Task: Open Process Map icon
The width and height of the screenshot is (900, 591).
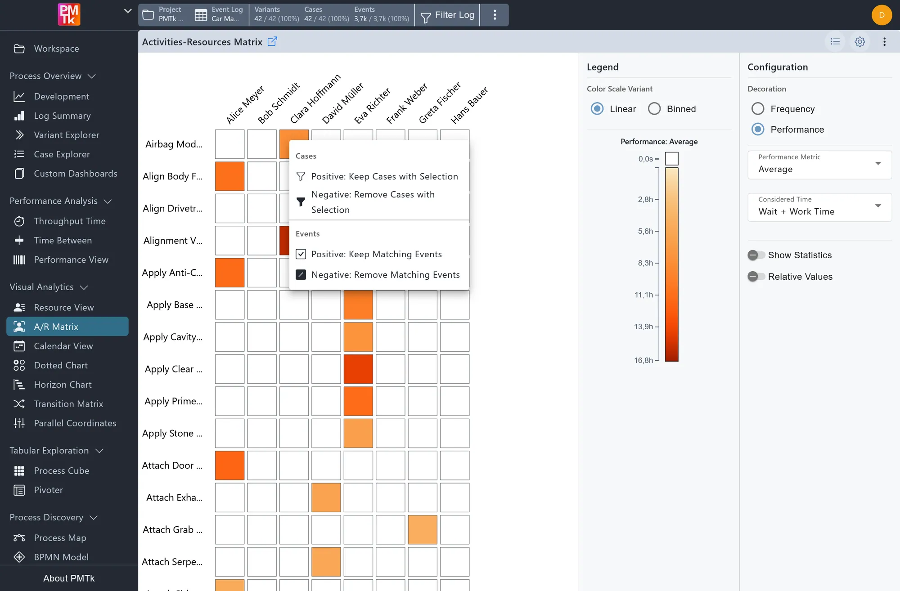Action: click(x=19, y=538)
